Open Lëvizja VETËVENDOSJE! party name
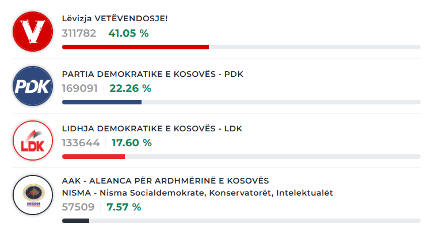The width and height of the screenshot is (435, 230). [x=115, y=19]
